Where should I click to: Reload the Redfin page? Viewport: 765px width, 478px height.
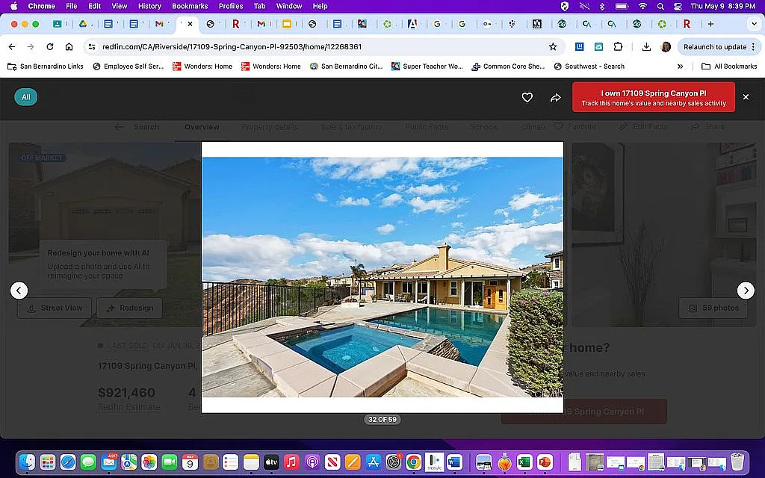50,46
